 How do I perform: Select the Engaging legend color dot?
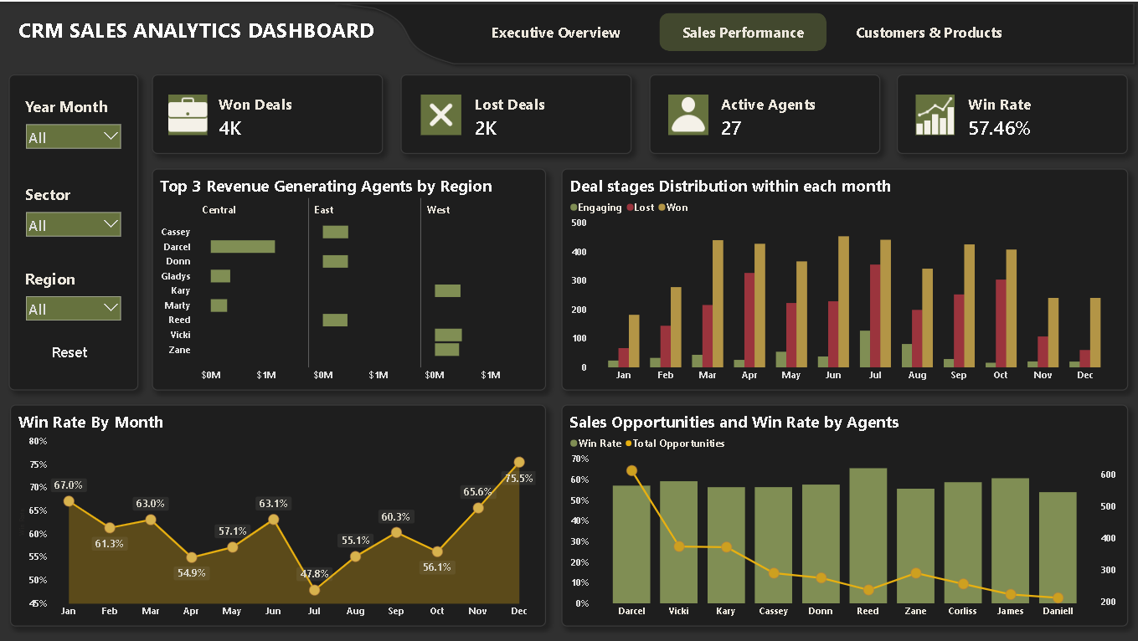coord(574,208)
